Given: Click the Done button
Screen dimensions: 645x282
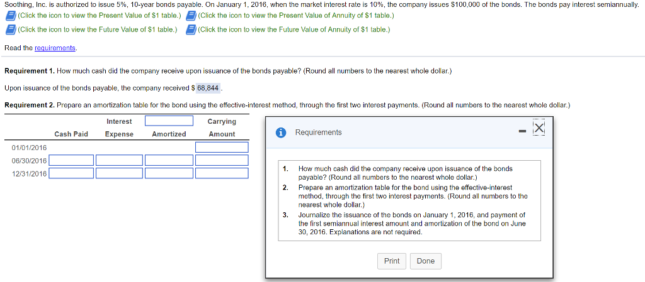Looking at the screenshot, I should [x=425, y=261].
